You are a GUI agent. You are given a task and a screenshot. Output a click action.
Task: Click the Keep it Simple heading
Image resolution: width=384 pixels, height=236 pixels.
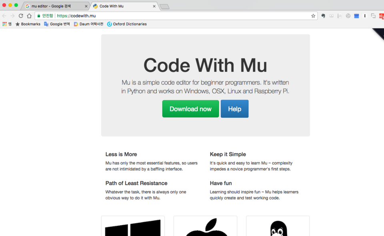(228, 154)
